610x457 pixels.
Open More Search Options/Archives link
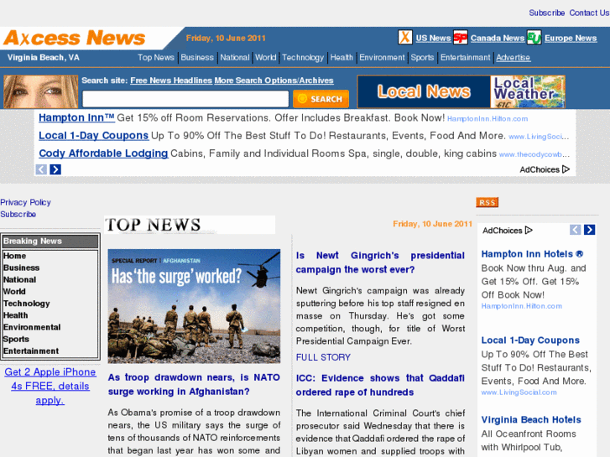tap(274, 80)
